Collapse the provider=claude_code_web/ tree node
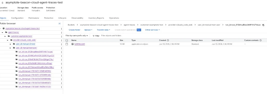This screenshot has height=94, width=267. [8, 40]
